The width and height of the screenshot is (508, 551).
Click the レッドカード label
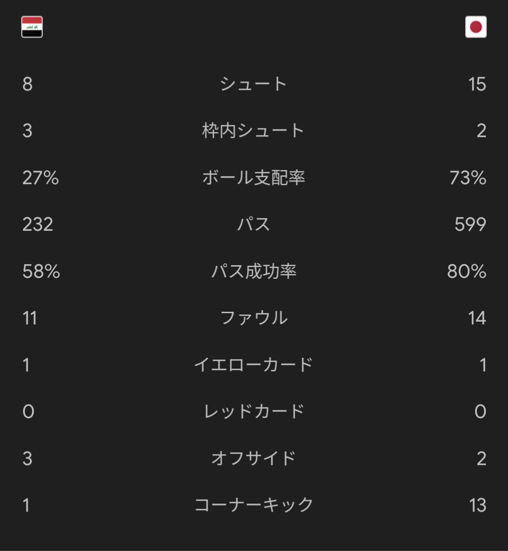[x=253, y=412]
